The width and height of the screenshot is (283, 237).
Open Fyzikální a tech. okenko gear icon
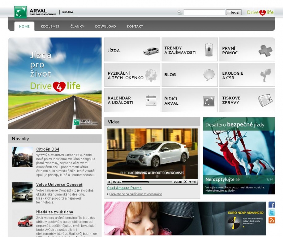(151, 75)
